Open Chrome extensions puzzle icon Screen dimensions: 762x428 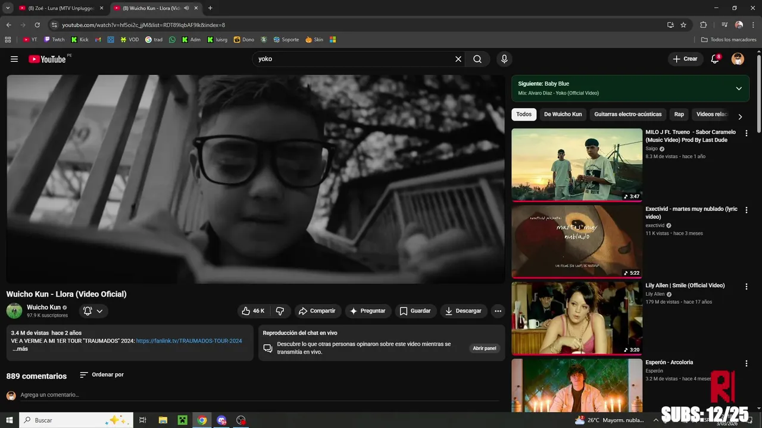tap(703, 25)
